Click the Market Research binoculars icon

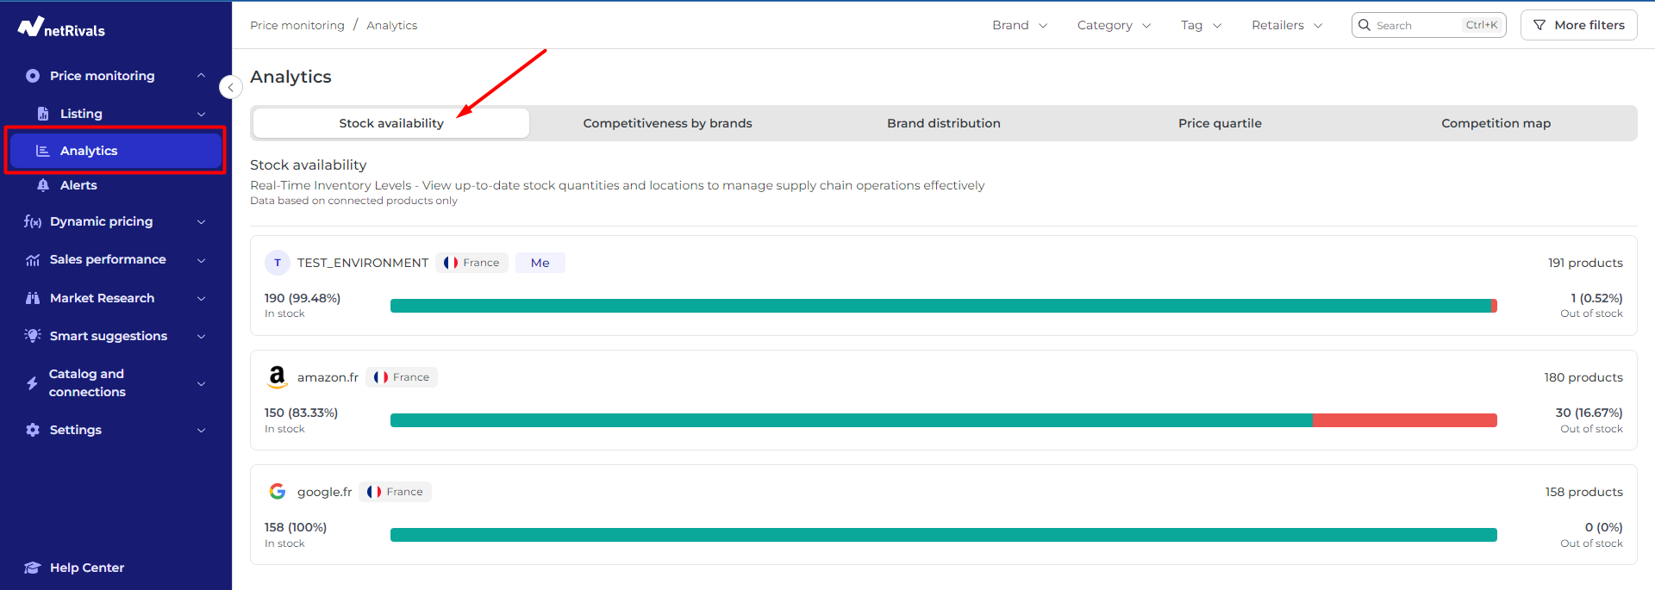(x=33, y=298)
